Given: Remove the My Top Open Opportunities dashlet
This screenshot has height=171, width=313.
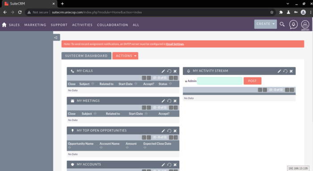Looking at the screenshot, I should click(x=175, y=131).
